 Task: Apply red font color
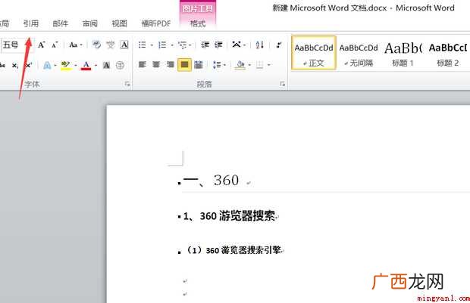pos(86,66)
